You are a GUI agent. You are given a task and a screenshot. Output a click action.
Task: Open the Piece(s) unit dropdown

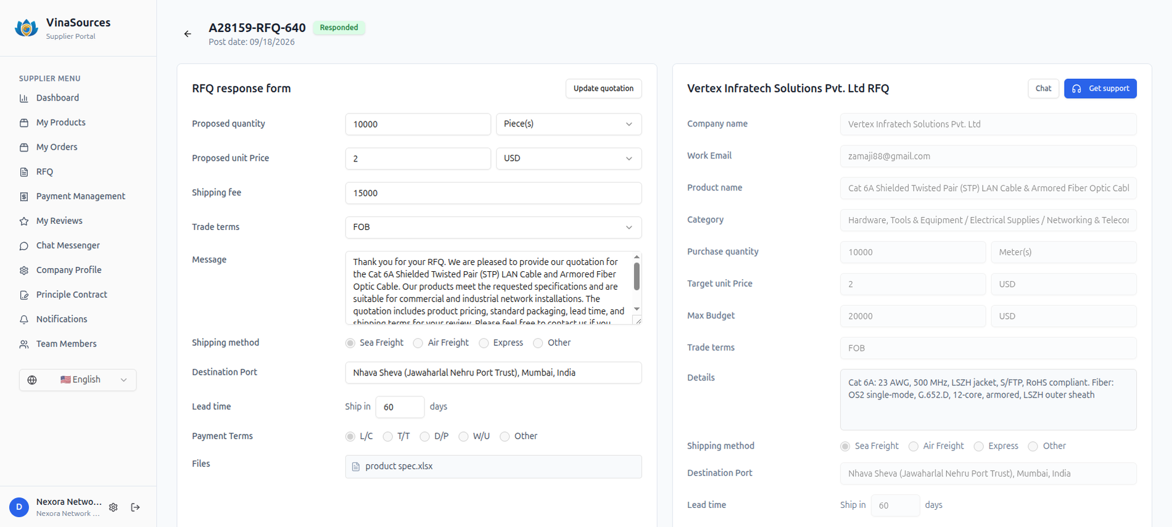[x=569, y=124]
